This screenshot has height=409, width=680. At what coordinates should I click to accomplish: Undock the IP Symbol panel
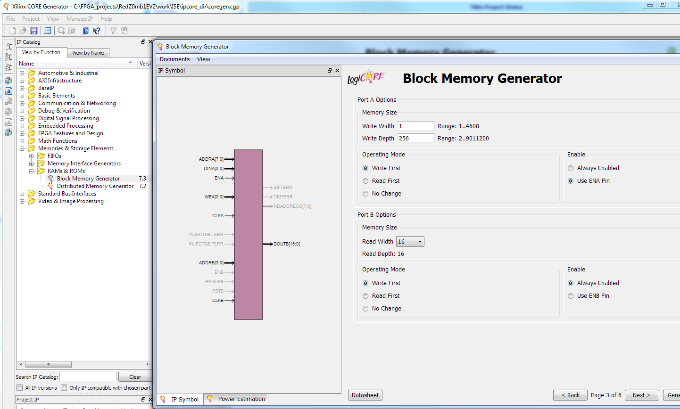pyautogui.click(x=330, y=70)
